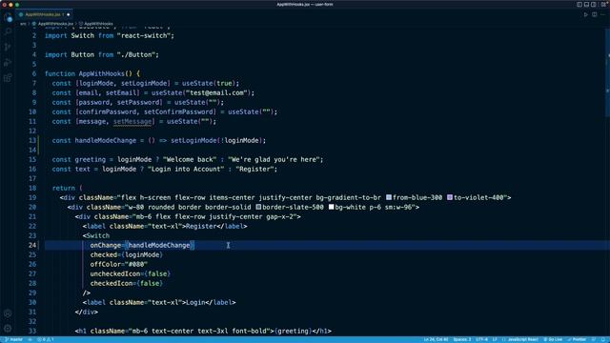The height and width of the screenshot is (343, 610).
Task: Click the "Welcome back" string
Action: click(x=190, y=159)
